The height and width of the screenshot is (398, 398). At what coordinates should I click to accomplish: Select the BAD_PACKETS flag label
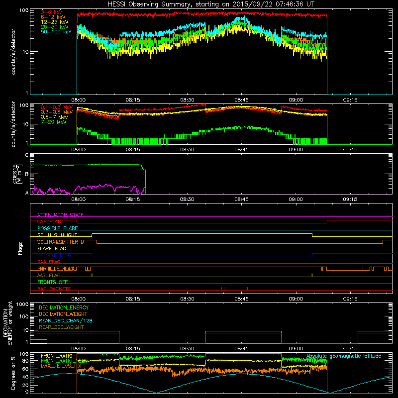(54, 289)
